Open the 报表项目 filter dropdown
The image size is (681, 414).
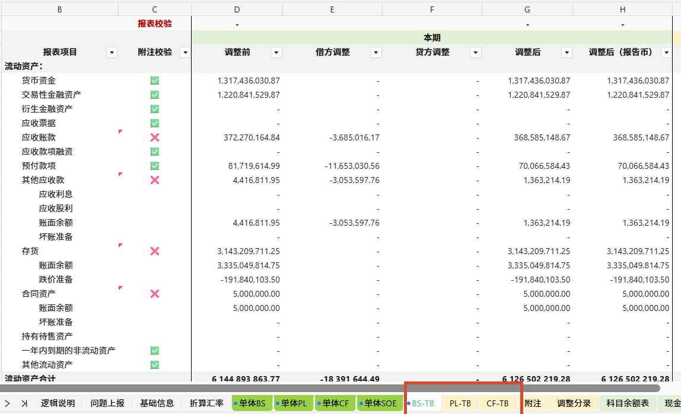[112, 53]
